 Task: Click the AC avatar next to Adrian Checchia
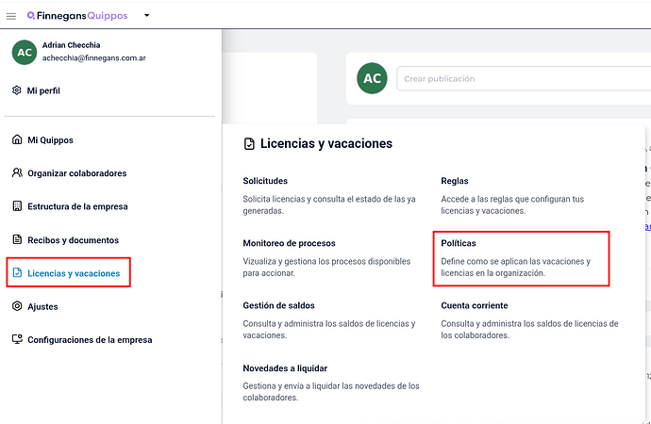click(x=25, y=52)
